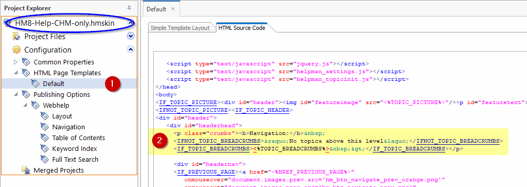Click the Full Text Search tag icon
This screenshot has height=187, width=527.
pos(45,159)
